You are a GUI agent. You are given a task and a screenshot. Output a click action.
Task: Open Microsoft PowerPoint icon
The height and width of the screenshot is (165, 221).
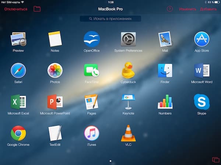(x=55, y=102)
